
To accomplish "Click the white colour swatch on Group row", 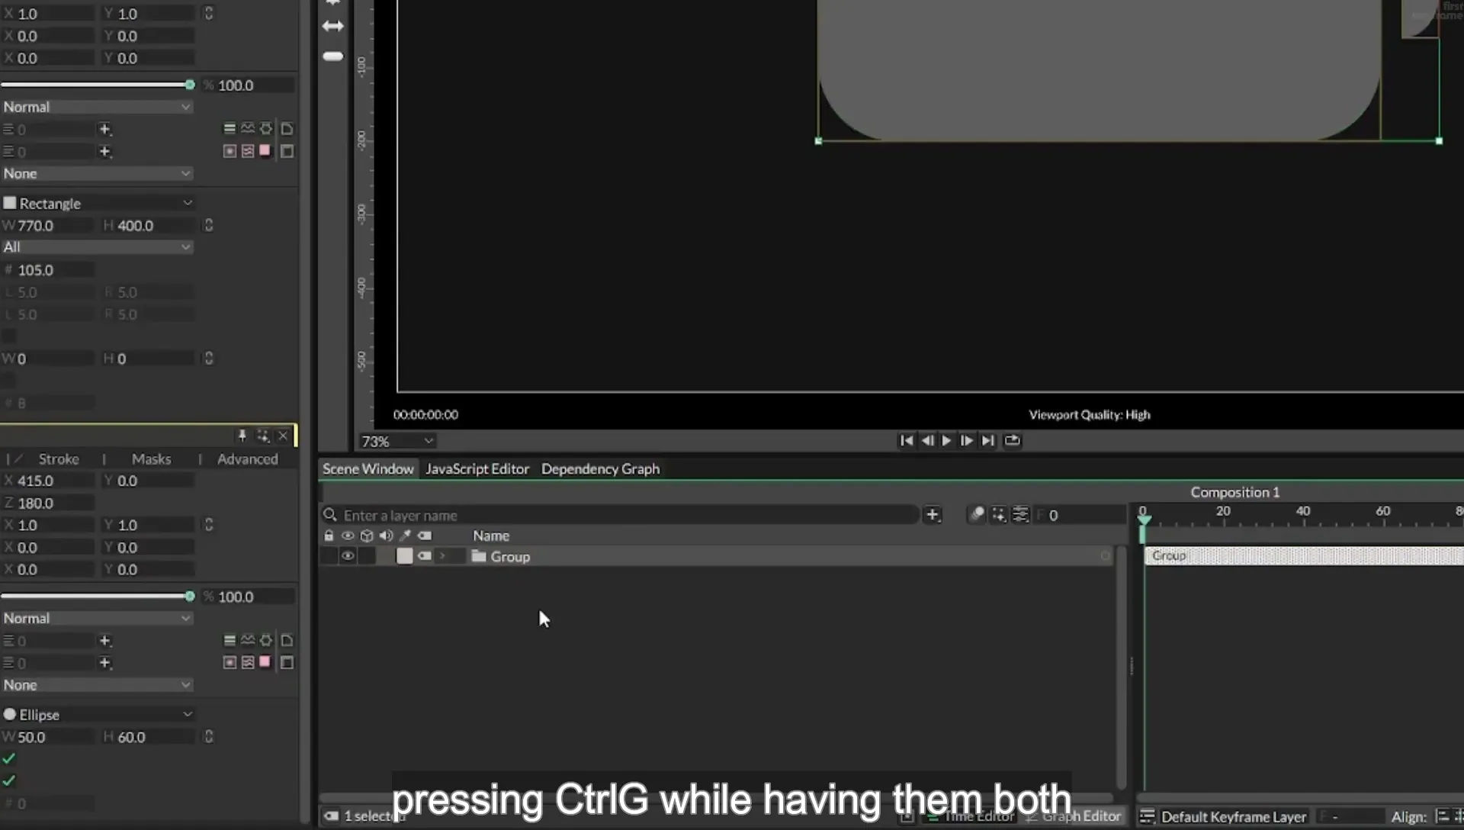I will coord(405,556).
